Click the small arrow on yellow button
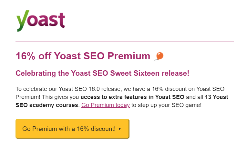This screenshot has height=147, width=247. pos(120,129)
